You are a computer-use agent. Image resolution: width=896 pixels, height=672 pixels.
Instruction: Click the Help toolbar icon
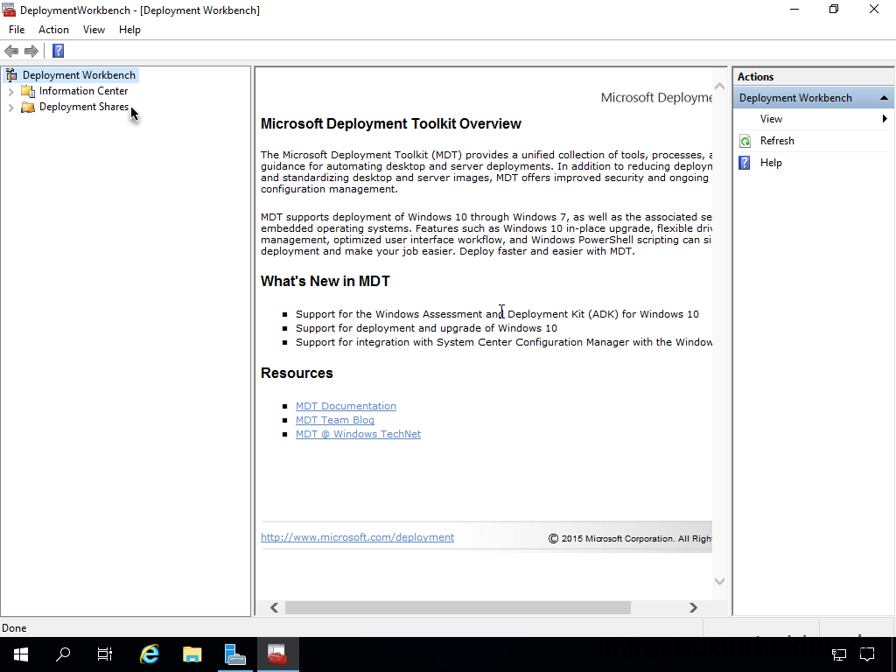click(x=58, y=51)
